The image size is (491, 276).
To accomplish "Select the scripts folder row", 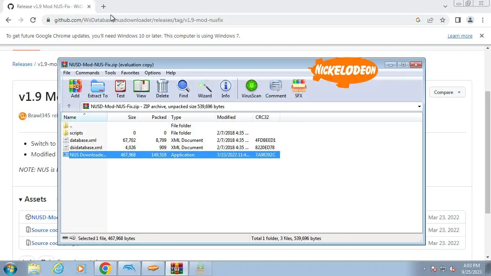I will point(171,133).
